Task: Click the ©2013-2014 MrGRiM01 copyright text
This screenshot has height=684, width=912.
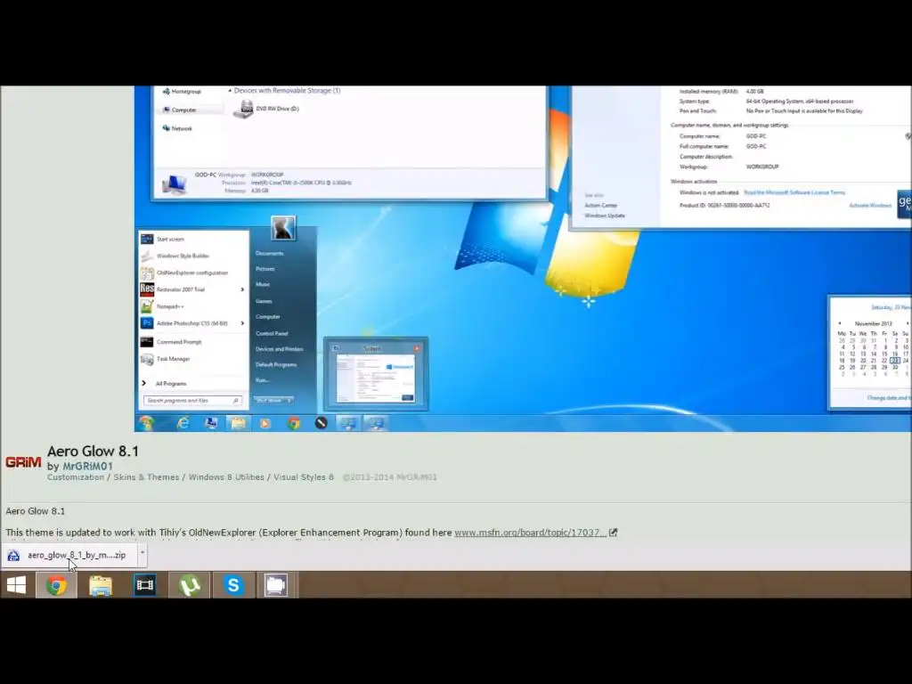Action: point(390,477)
